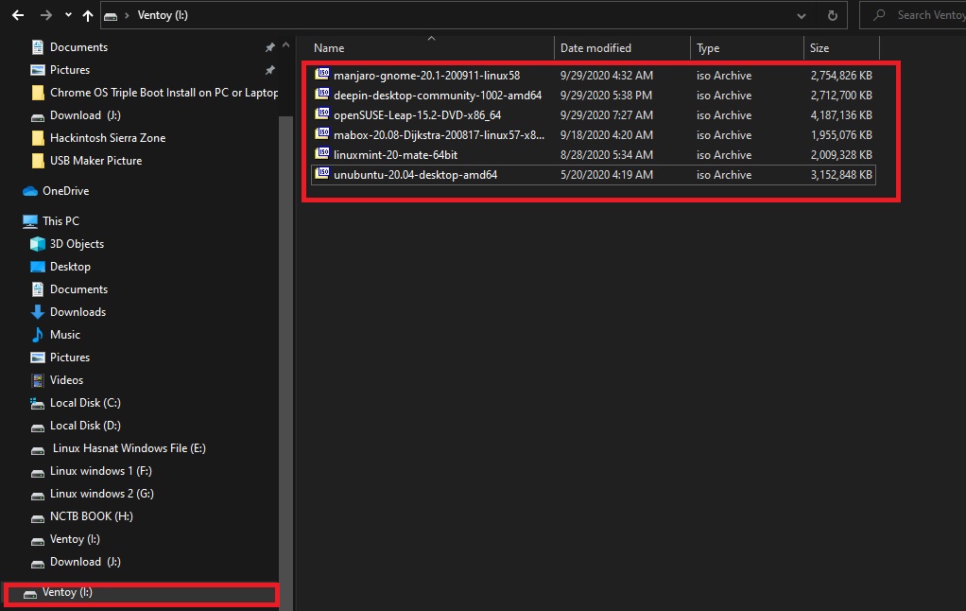Click the Search Ventoy box
The image size is (966, 611).
coord(913,15)
